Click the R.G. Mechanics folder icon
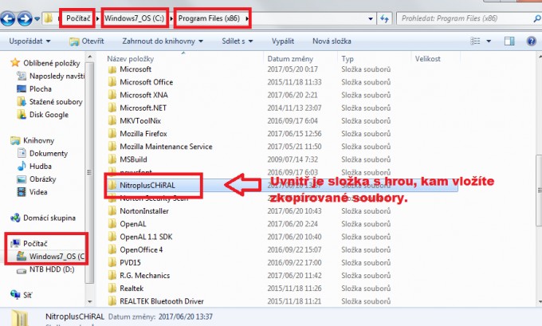The width and height of the screenshot is (542, 326). point(112,276)
